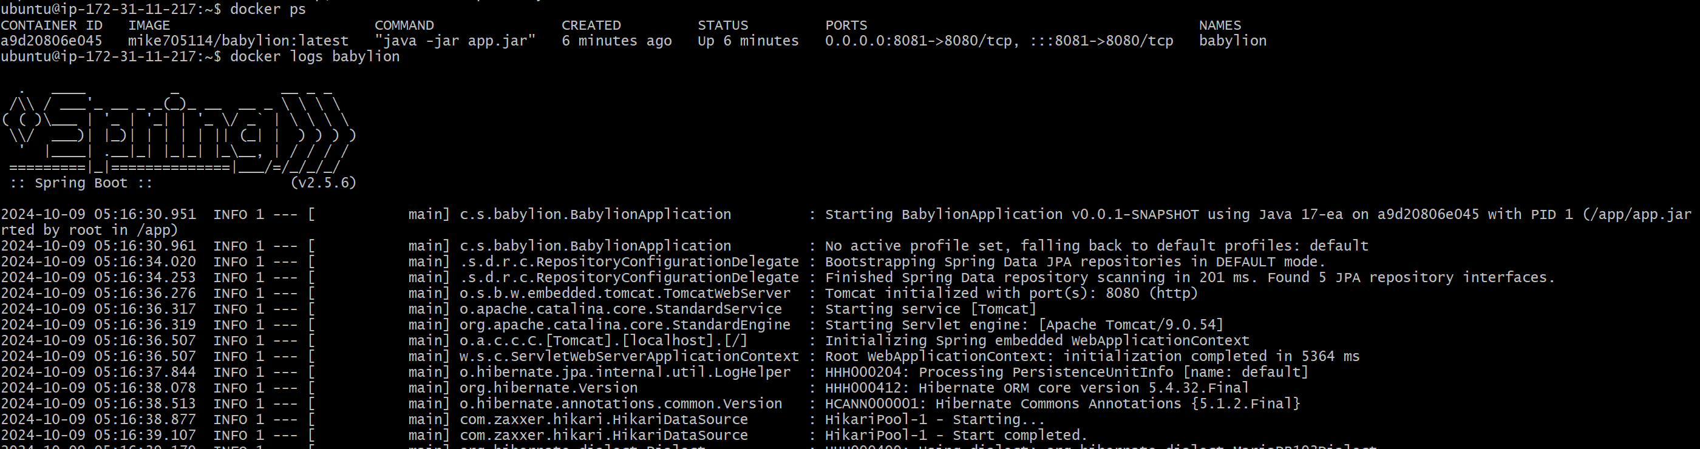Click container ID a9d20806e045 in docker ps row

52,41
